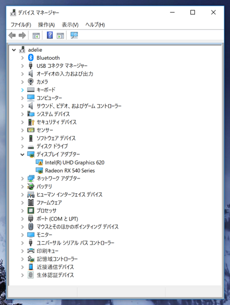Viewport: 230px width, 305px height.
Task: Click the ユニバーサル シリアル バス コントローラー USB icon
Action: point(30,243)
